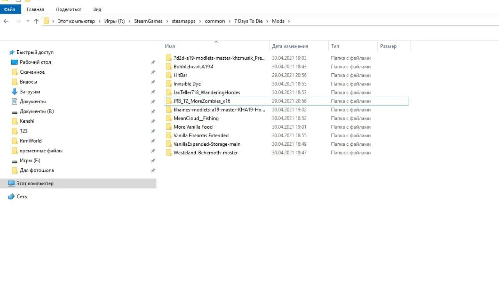Select Документы (without E:) in the sidebar
This screenshot has height=304, width=499.
(33, 101)
